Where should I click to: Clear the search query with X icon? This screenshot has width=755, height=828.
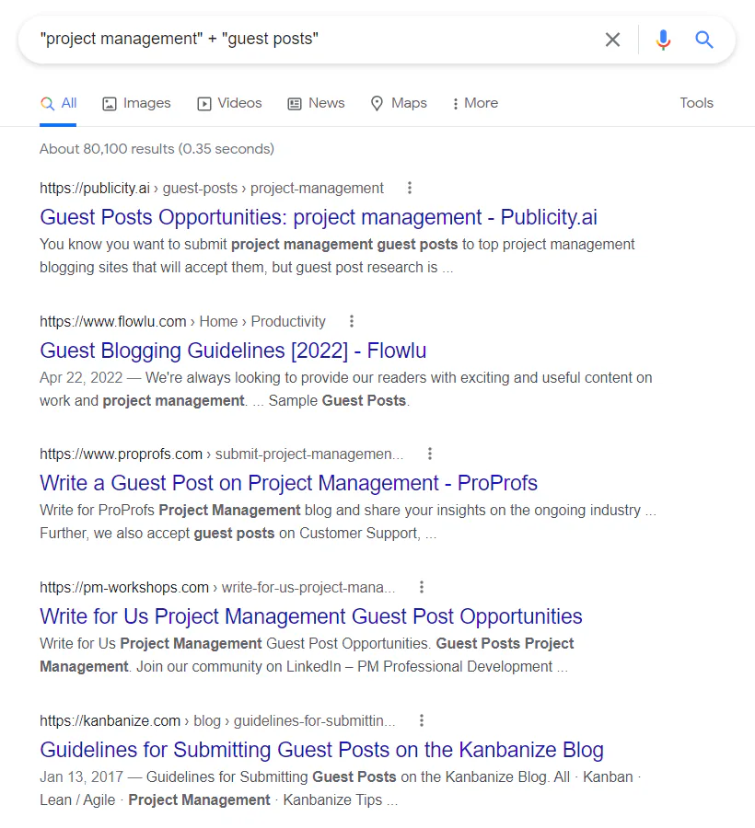tap(612, 40)
